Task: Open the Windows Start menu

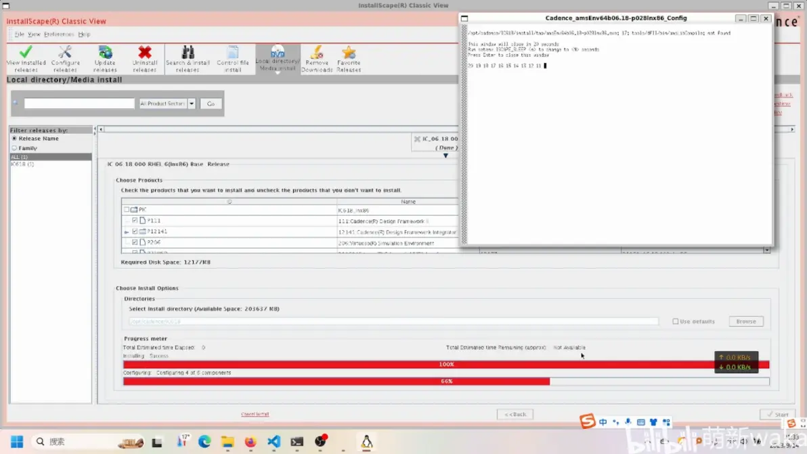Action: (x=17, y=442)
